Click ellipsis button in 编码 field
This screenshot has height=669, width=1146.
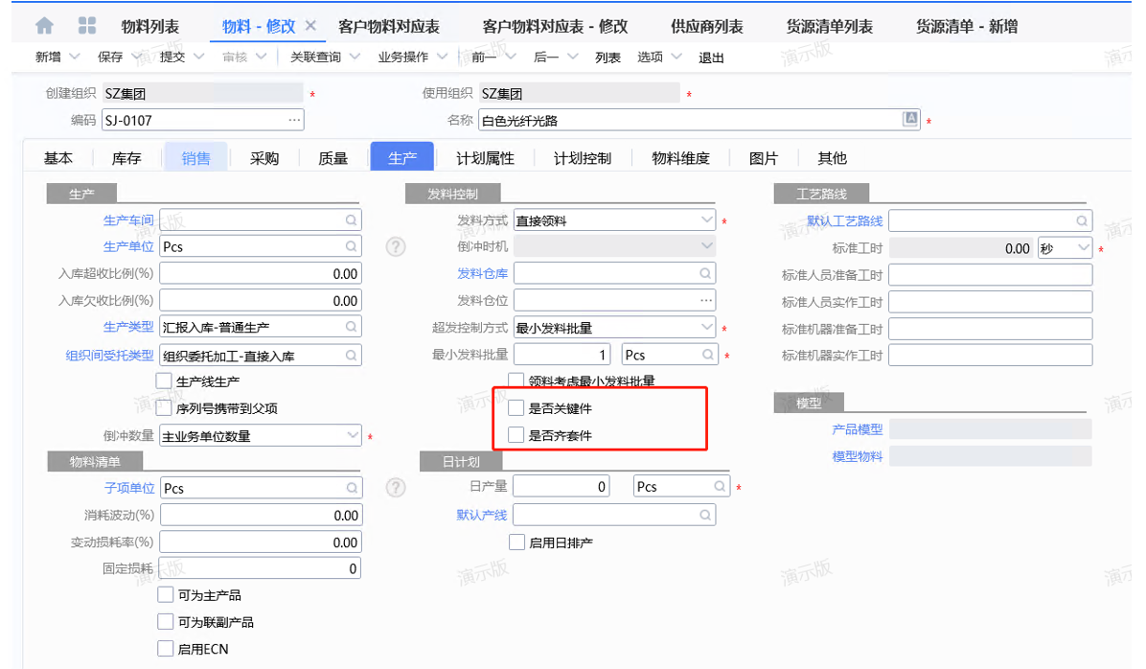click(294, 120)
